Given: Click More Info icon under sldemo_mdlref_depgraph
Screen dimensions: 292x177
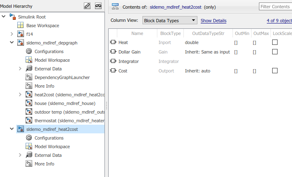Looking at the screenshot, I should (x=29, y=86).
